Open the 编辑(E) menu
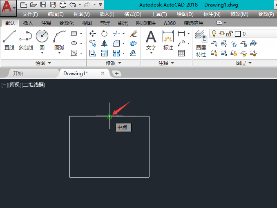Screen dimensions: 277x208 [56, 14]
